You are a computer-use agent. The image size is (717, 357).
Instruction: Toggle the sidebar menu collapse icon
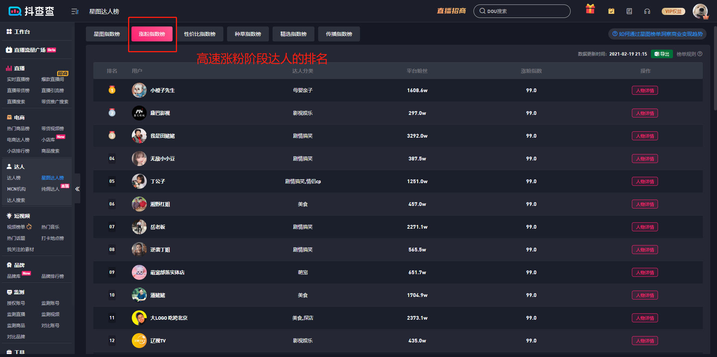[x=75, y=12]
